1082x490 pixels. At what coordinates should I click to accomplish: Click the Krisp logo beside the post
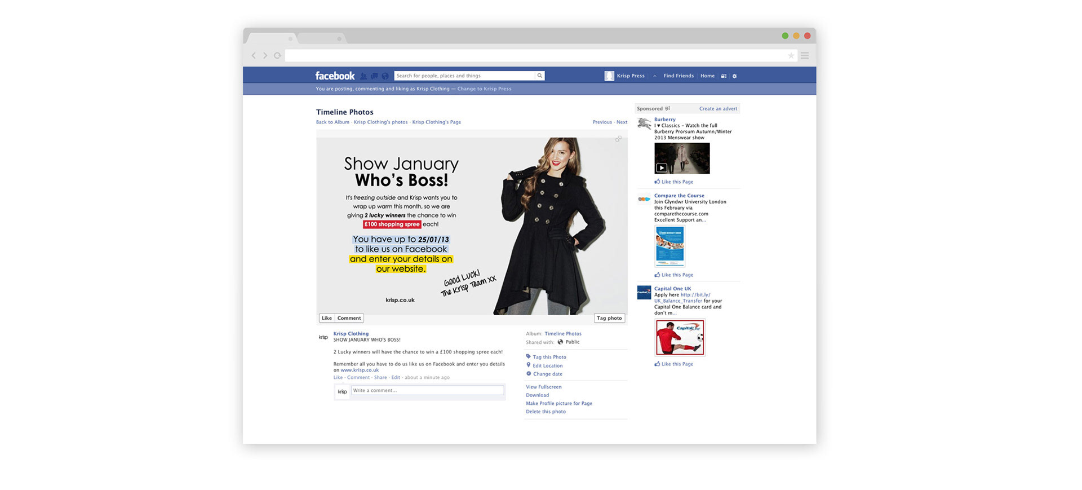[x=323, y=337]
